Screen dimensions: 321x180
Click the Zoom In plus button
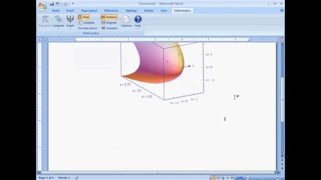[277, 178]
